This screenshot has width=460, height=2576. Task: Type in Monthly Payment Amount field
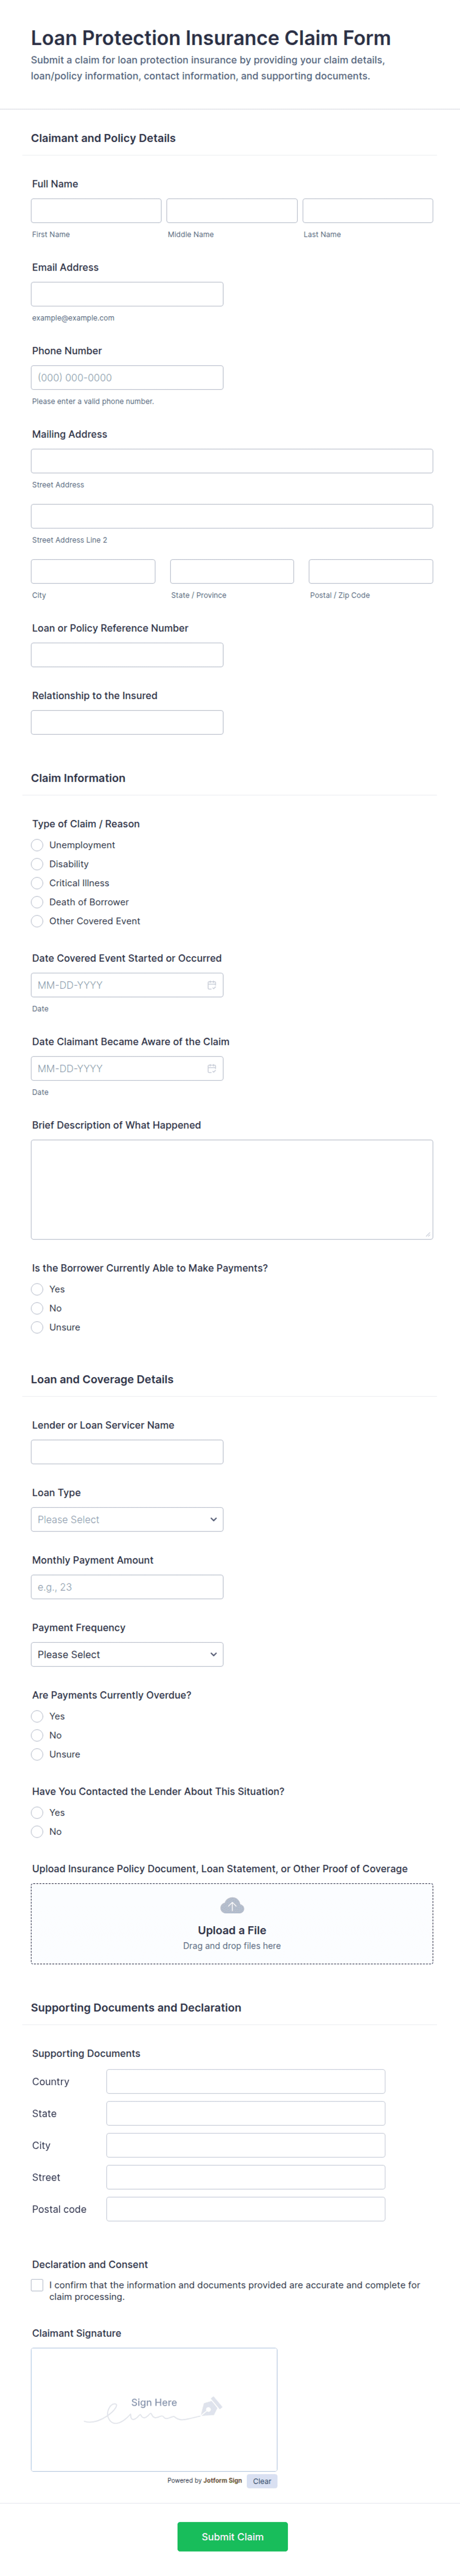coord(127,1587)
